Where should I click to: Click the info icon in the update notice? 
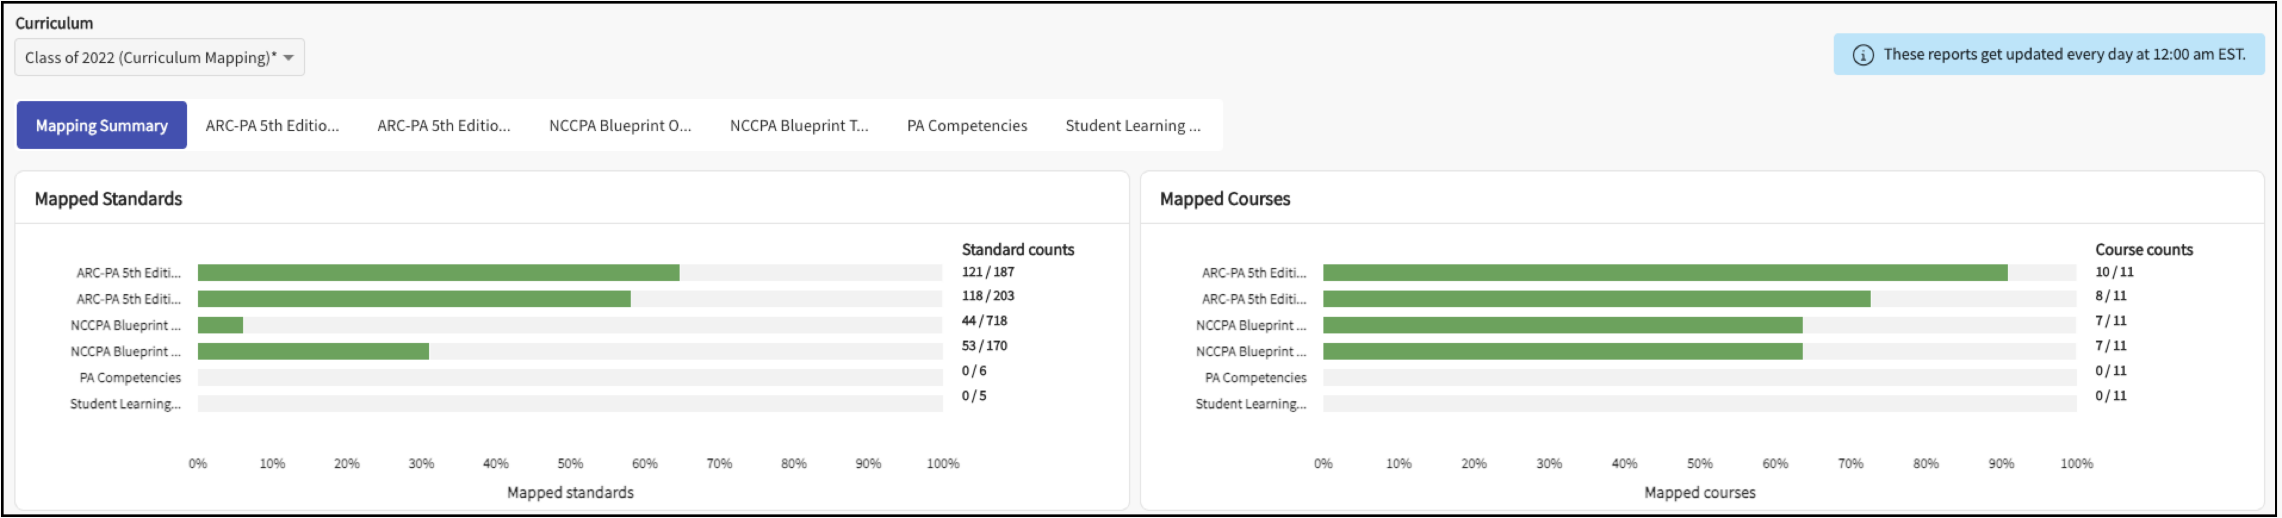click(x=1863, y=55)
